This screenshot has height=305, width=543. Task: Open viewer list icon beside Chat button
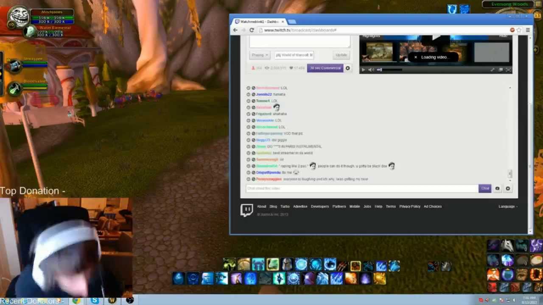coord(497,189)
